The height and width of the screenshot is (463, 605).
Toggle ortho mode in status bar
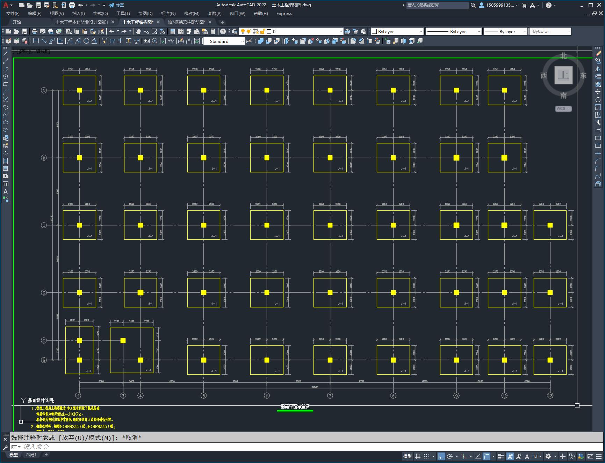coord(441,456)
